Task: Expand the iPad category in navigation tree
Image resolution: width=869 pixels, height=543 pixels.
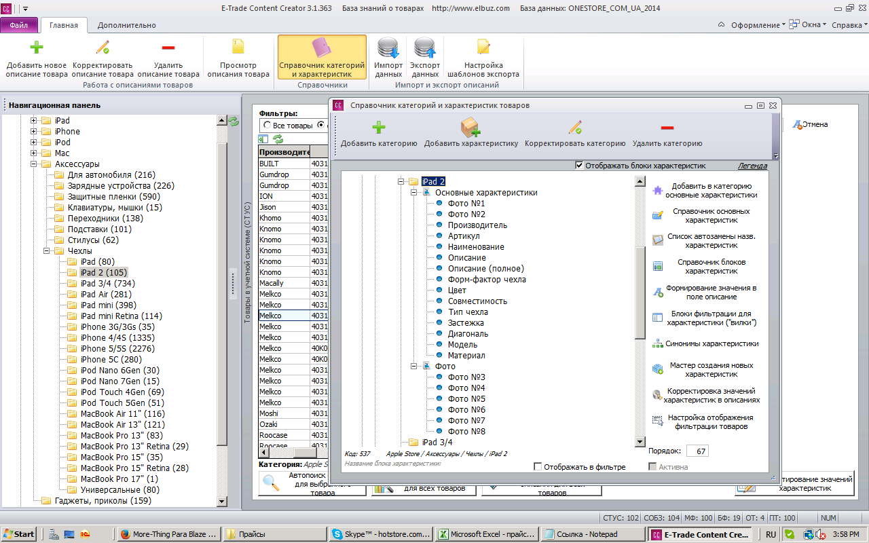Action: pyautogui.click(x=33, y=121)
